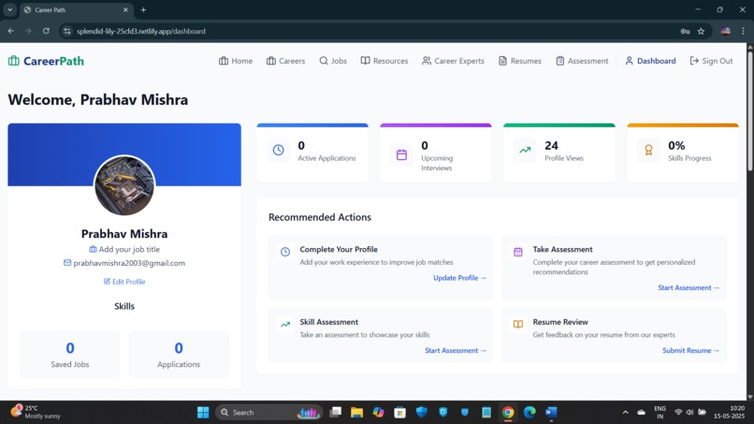Open the Chrome three-dot menu
This screenshot has width=754, height=424.
pyautogui.click(x=743, y=31)
